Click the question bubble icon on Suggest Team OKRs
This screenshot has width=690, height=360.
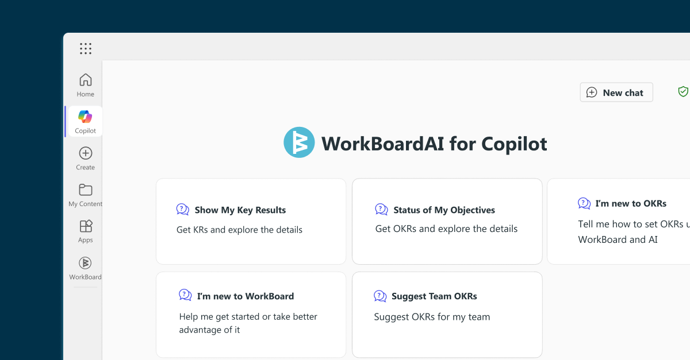tap(379, 296)
